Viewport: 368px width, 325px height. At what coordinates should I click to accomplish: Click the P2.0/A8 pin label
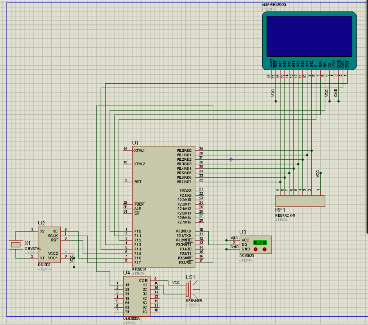[186, 191]
